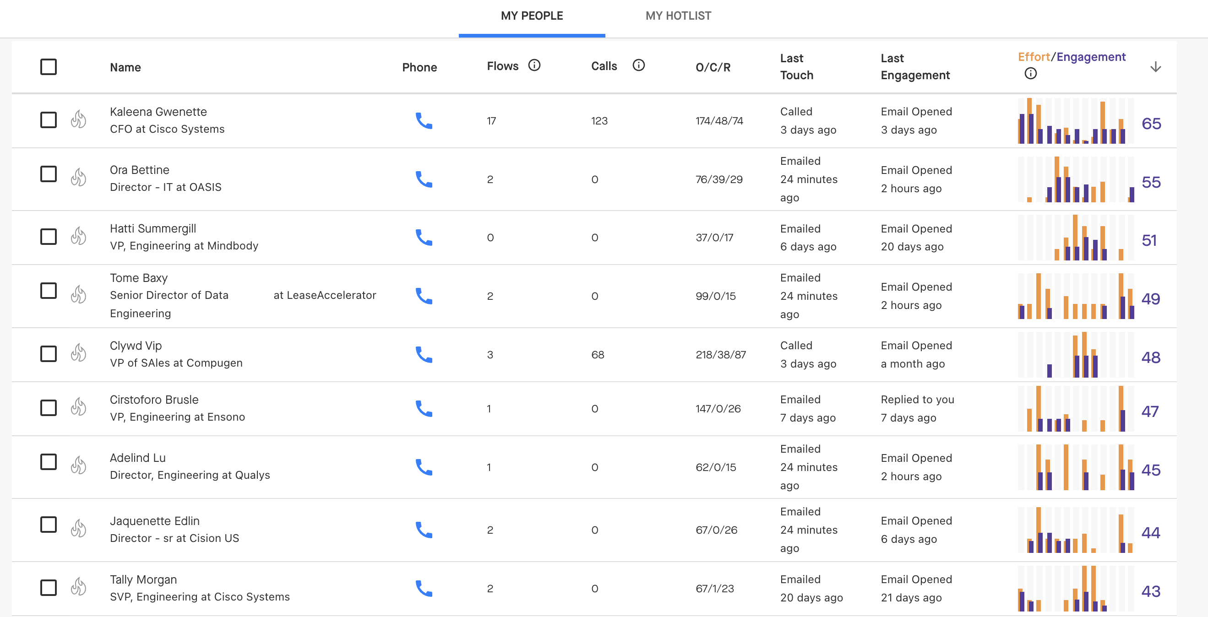
Task: Call Jaquenette Edlin via phone icon
Action: pyautogui.click(x=424, y=530)
